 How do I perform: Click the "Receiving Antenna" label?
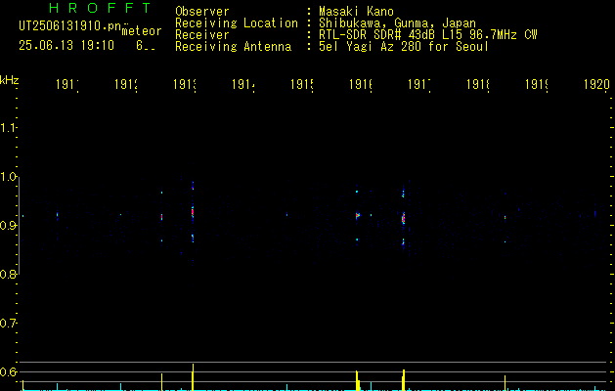(x=233, y=46)
